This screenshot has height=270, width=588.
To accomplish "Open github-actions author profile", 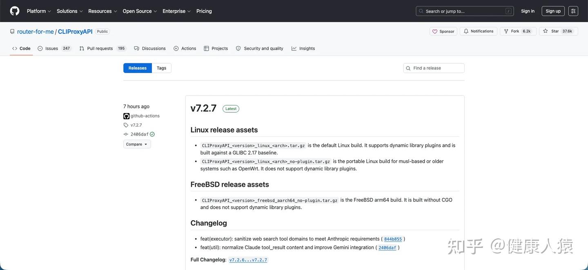I will click(x=145, y=116).
